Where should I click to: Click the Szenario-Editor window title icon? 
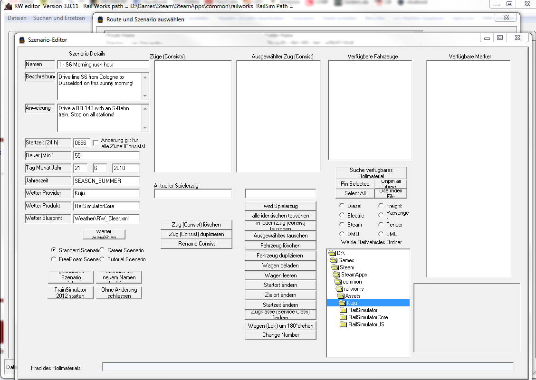(x=22, y=40)
